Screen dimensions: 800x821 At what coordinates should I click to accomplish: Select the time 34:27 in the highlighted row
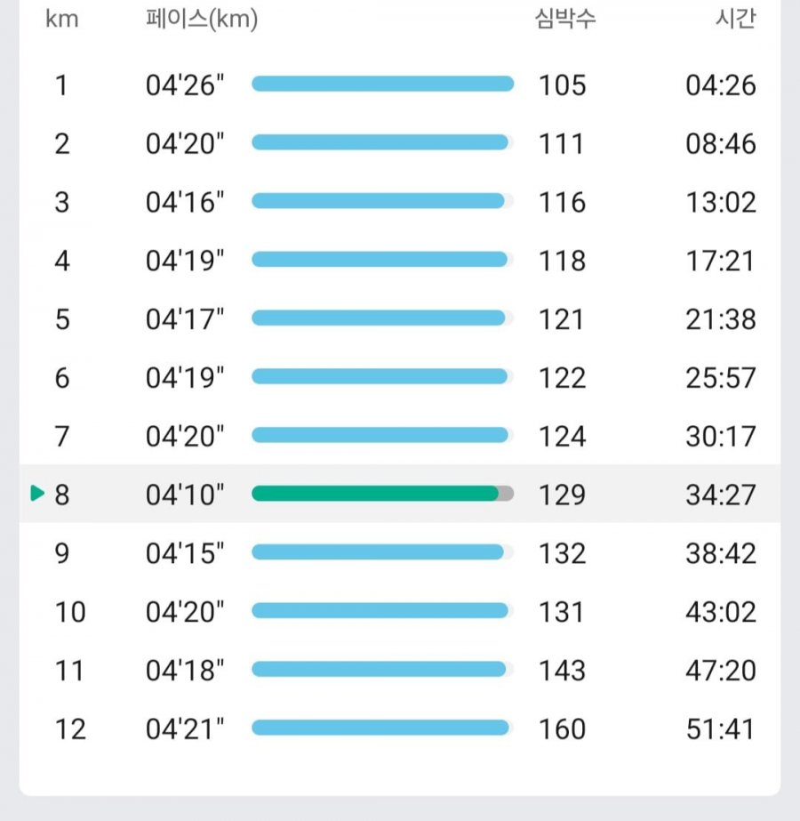point(721,495)
